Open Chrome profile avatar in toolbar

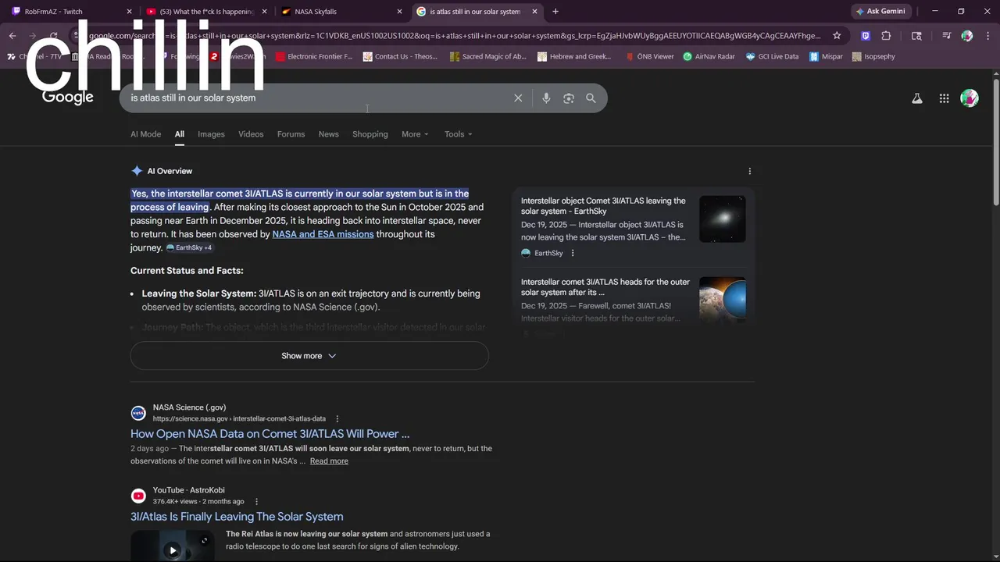tap(967, 36)
